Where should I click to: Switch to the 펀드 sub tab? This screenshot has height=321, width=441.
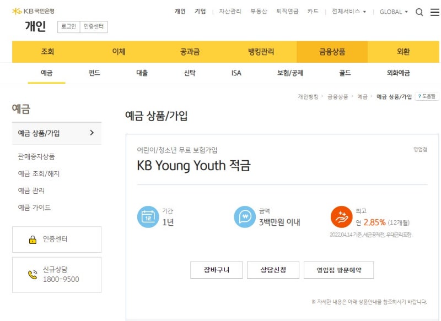(94, 73)
